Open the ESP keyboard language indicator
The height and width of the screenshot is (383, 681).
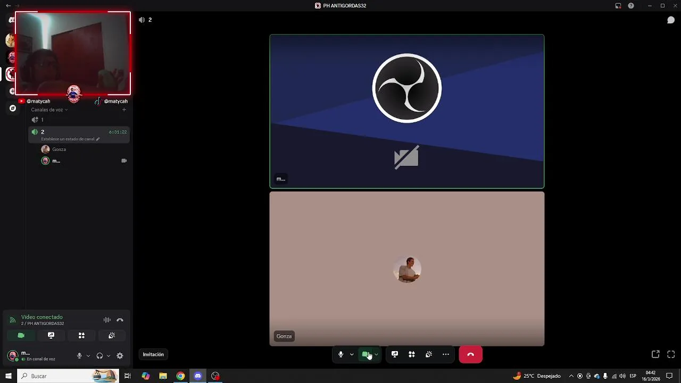tap(633, 376)
